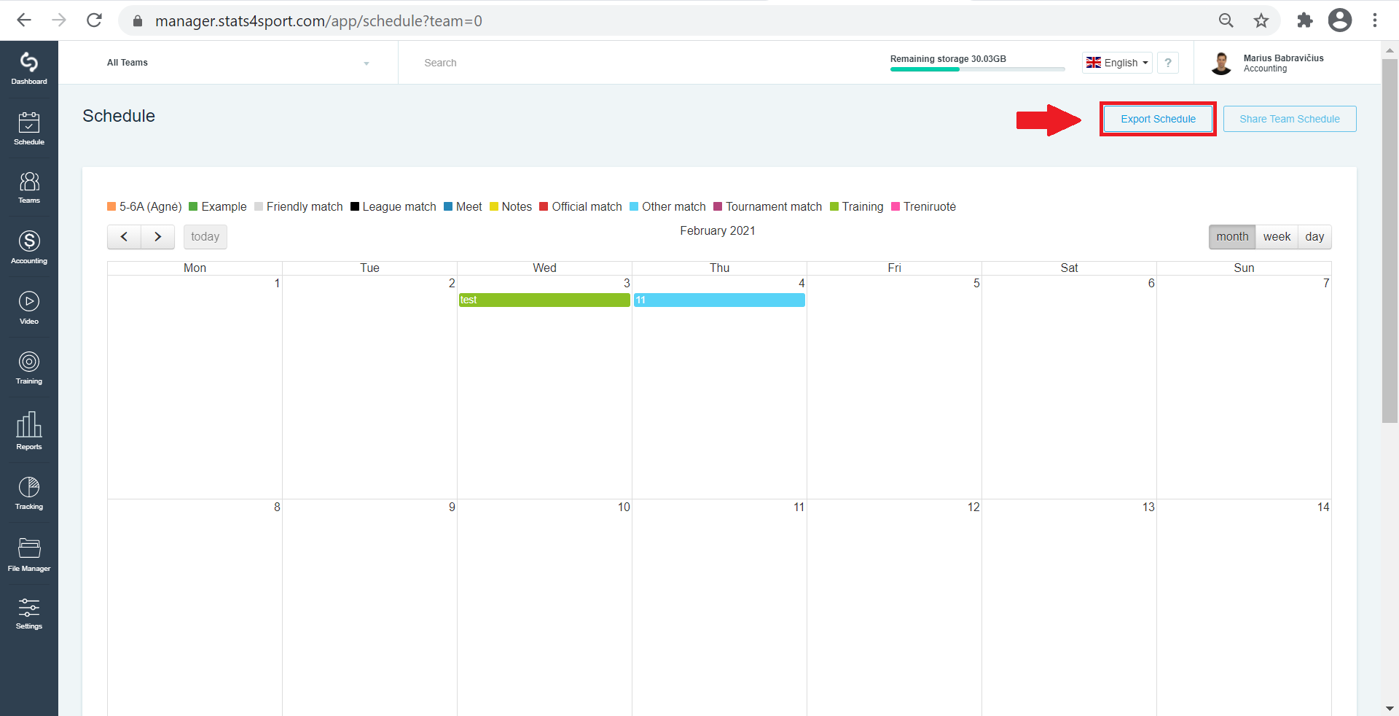Open the Tracking sidebar icon
This screenshot has width=1399, height=716.
(x=29, y=493)
